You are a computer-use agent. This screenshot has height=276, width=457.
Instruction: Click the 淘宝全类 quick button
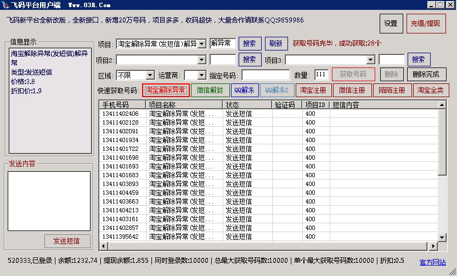pos(431,91)
